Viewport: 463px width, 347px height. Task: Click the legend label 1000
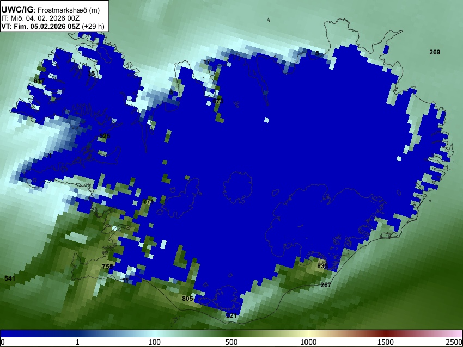pyautogui.click(x=308, y=342)
